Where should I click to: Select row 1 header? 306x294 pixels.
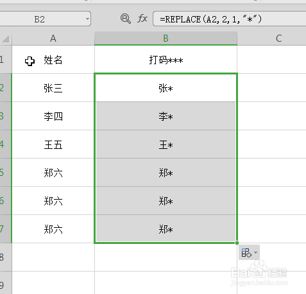coord(6,60)
